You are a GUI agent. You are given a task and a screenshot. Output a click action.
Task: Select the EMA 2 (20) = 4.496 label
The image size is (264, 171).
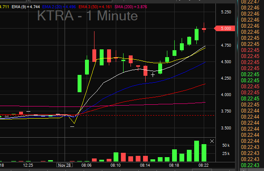(x=59, y=7)
